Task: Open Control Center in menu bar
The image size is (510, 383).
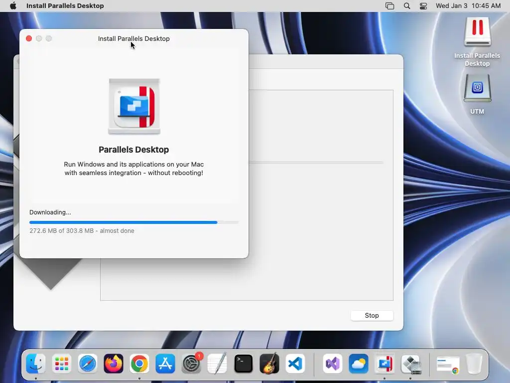Action: click(x=423, y=6)
